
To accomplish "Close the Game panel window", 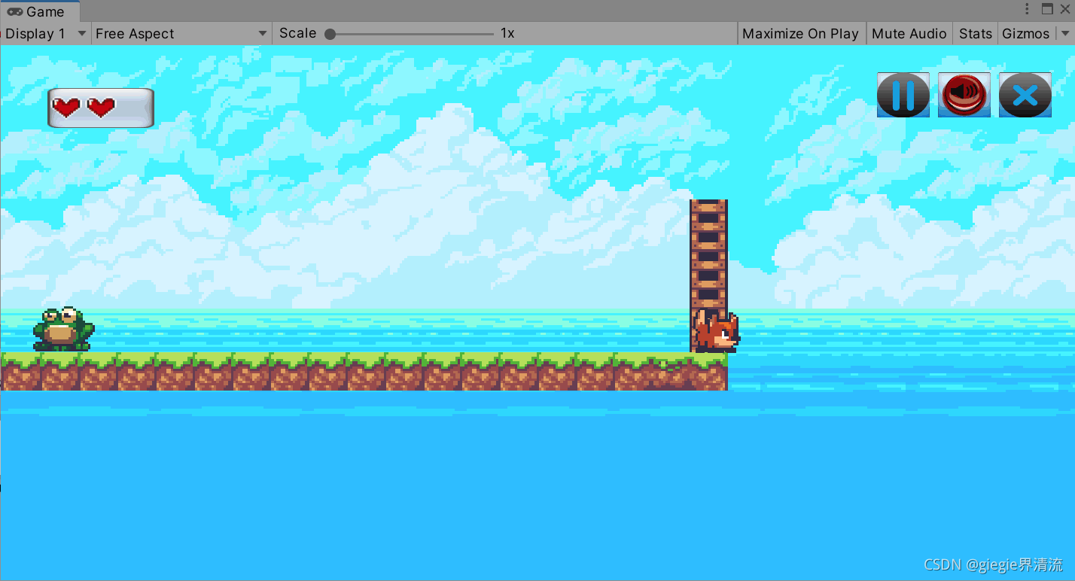I will (1064, 9).
